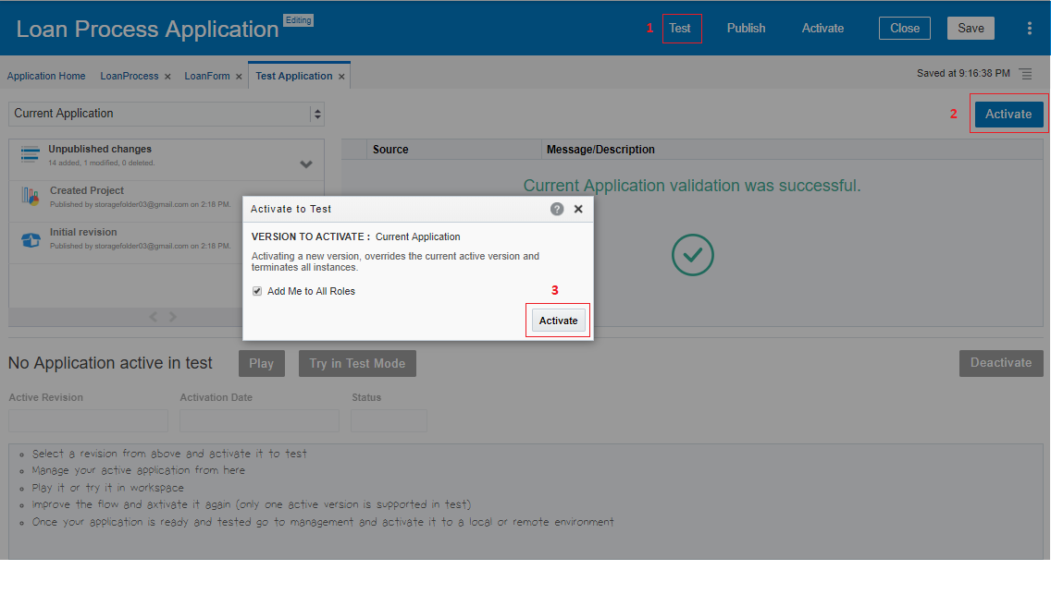Click the Editing badge next to title
1051x606 pixels.
298,20
